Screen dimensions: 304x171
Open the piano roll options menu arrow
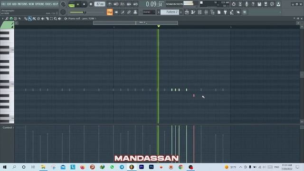click(3, 19)
